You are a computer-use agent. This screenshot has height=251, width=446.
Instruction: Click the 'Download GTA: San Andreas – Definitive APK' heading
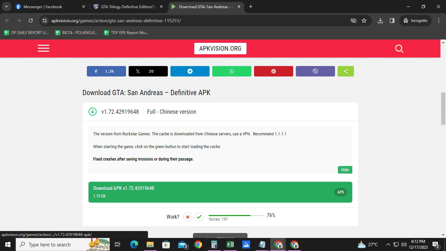tap(147, 93)
